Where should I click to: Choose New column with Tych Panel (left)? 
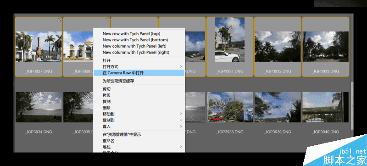click(x=139, y=46)
